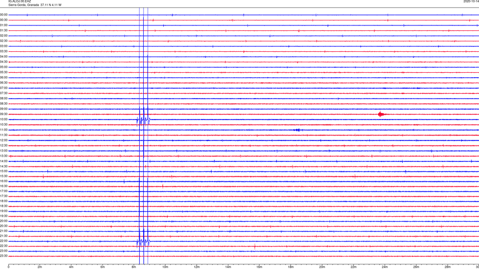
Task: Select the 03:00 time label
Action: 4,46
